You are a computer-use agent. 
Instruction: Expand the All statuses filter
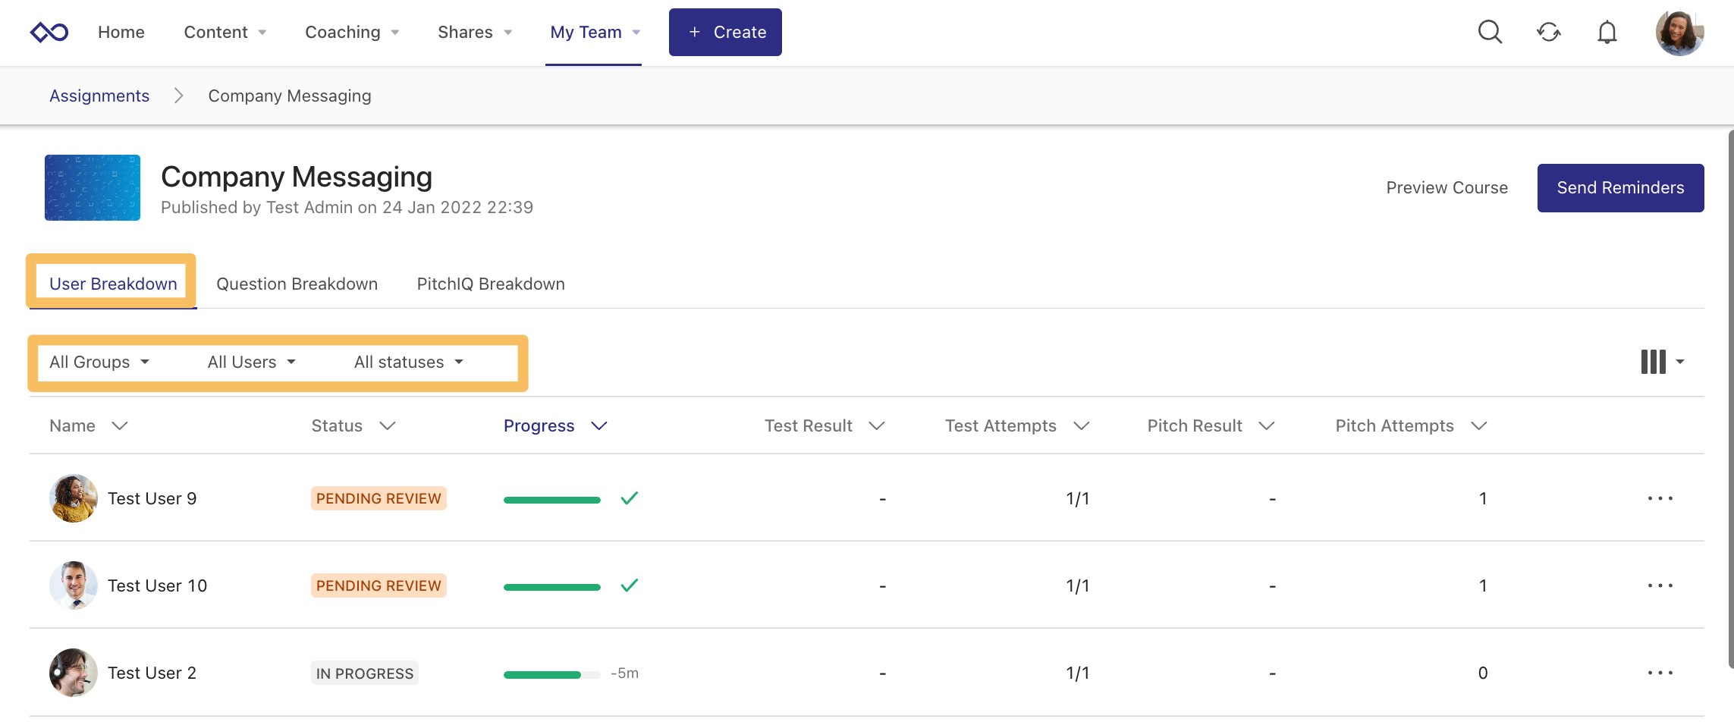(x=408, y=362)
